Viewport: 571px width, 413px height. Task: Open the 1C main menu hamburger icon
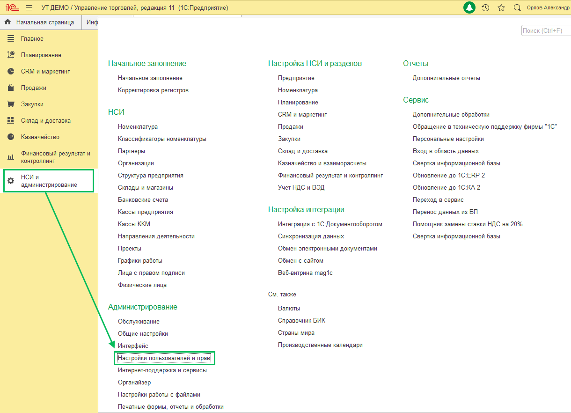tap(29, 8)
